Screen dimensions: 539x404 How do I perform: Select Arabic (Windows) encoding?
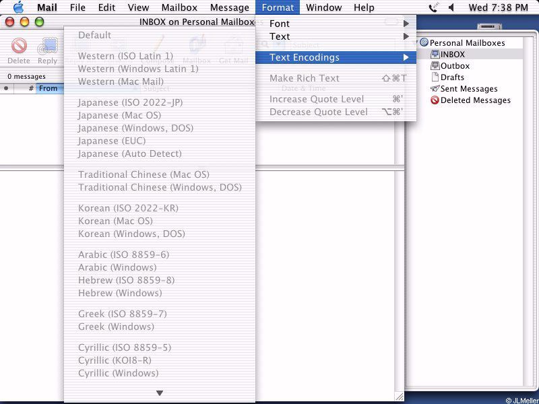point(160,267)
